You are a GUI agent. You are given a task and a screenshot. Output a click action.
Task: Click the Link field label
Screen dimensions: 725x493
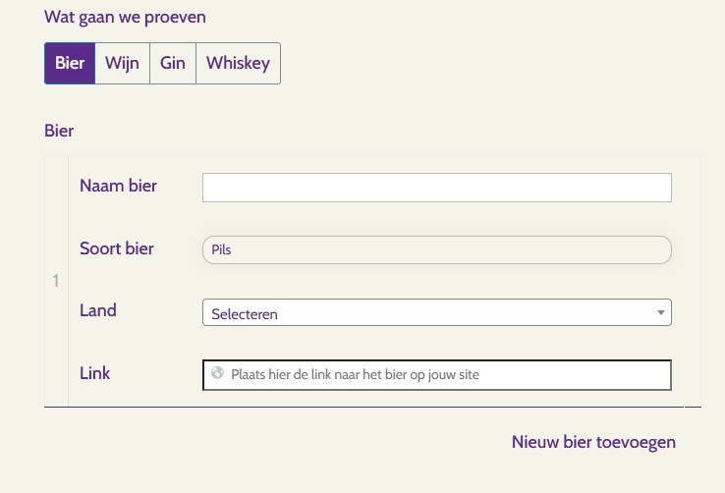[95, 373]
